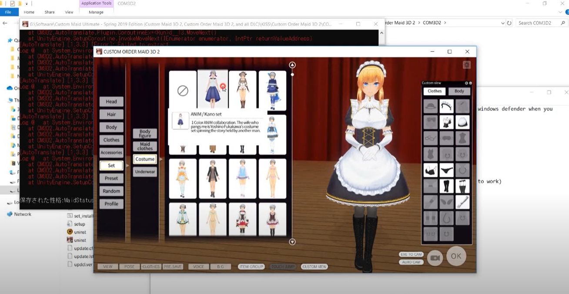Switch Custom view to Clothes tab

coord(435,91)
